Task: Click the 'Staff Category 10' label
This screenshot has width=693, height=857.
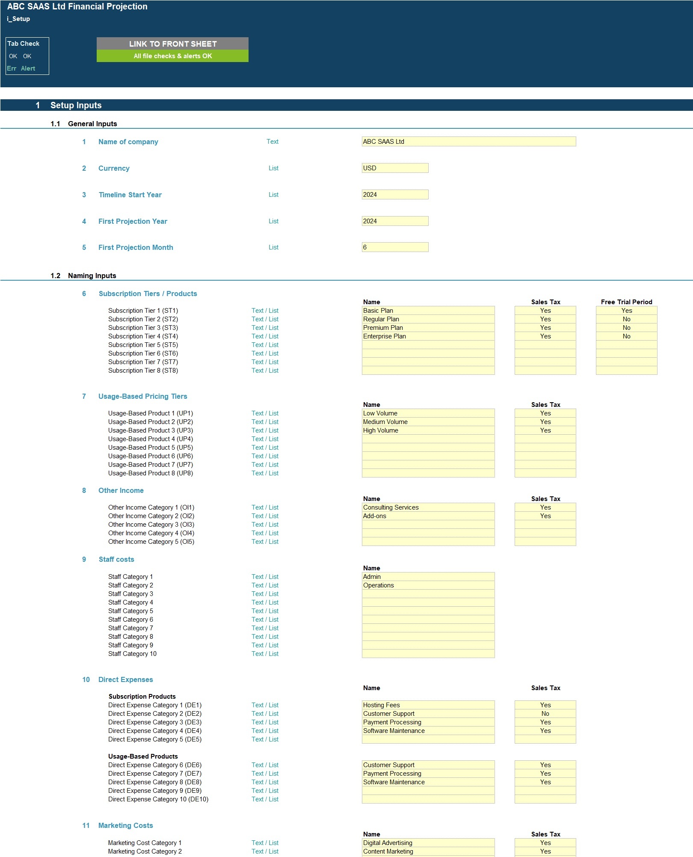Action: [132, 654]
